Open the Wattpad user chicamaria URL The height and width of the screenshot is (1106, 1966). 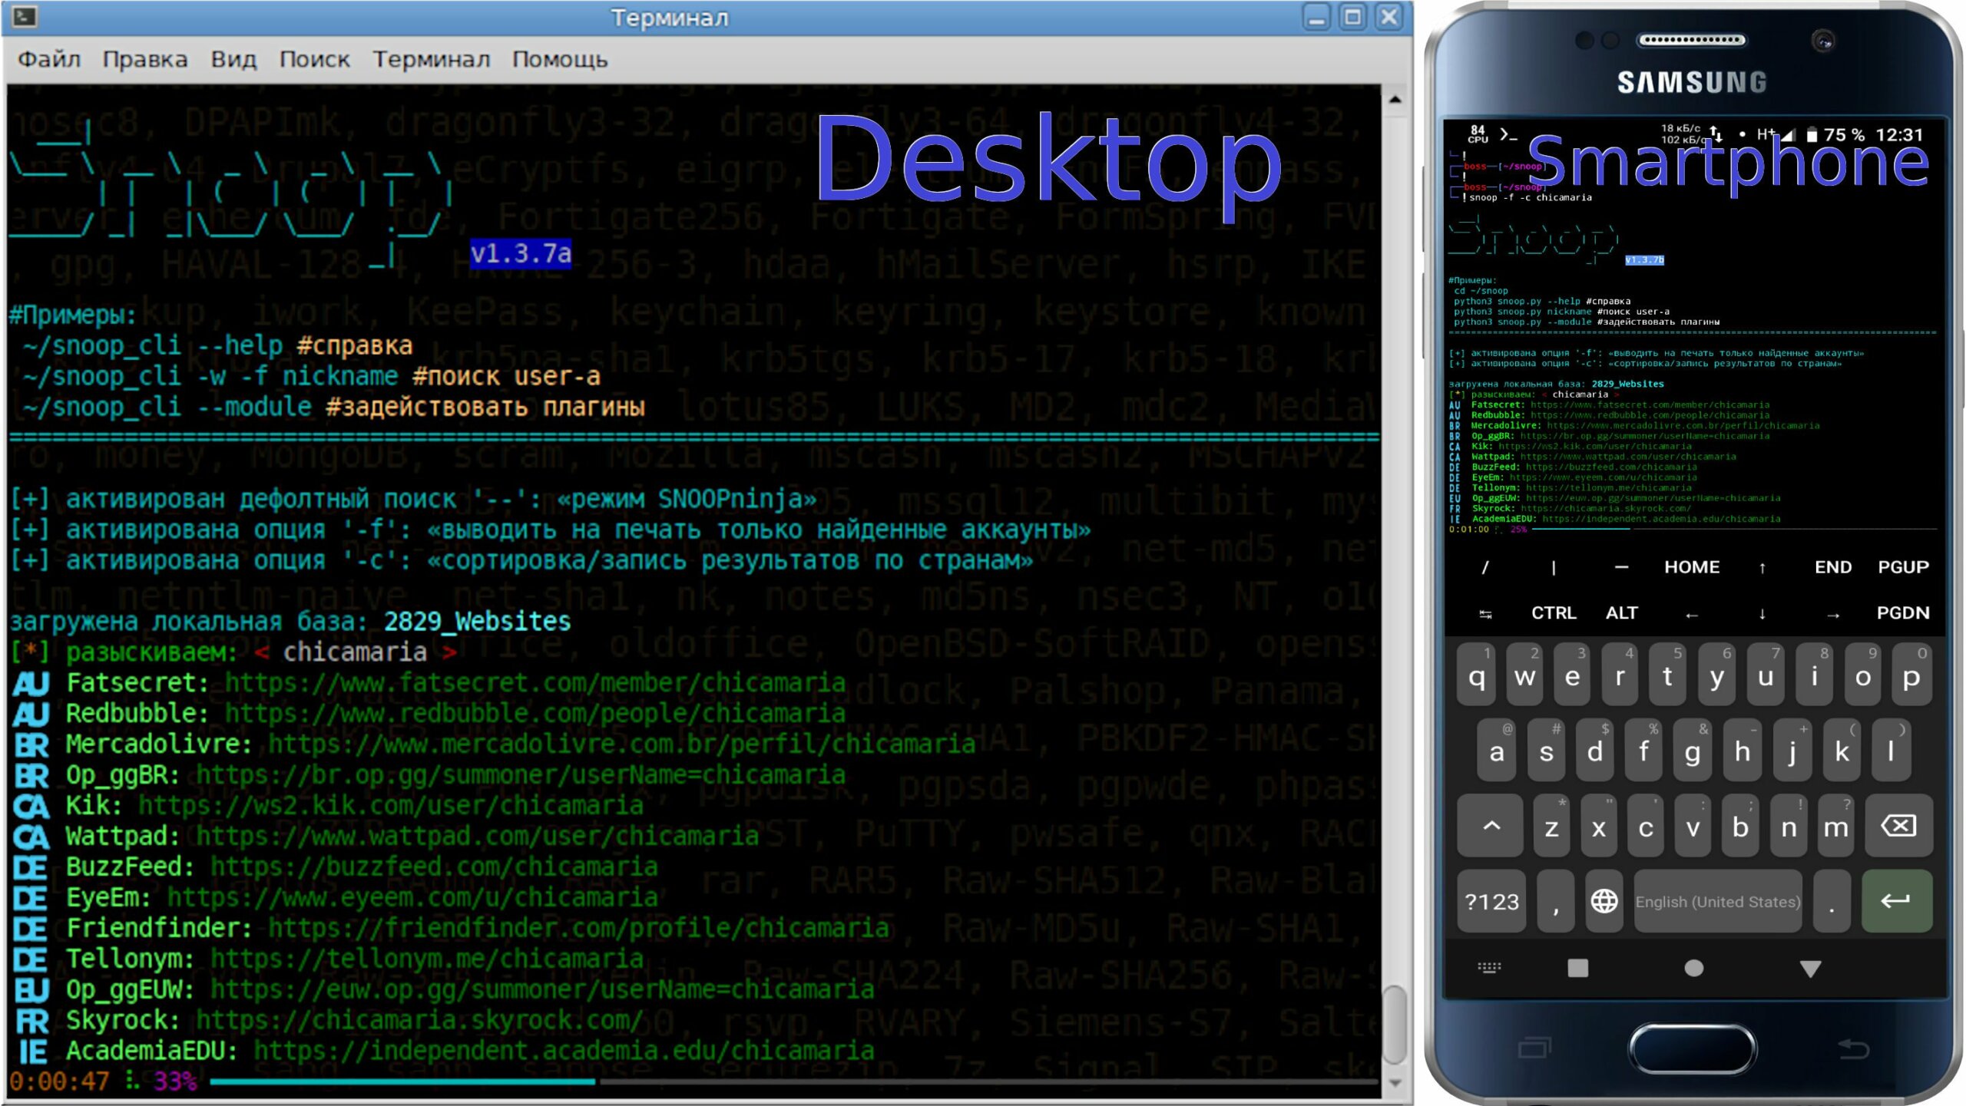(477, 836)
